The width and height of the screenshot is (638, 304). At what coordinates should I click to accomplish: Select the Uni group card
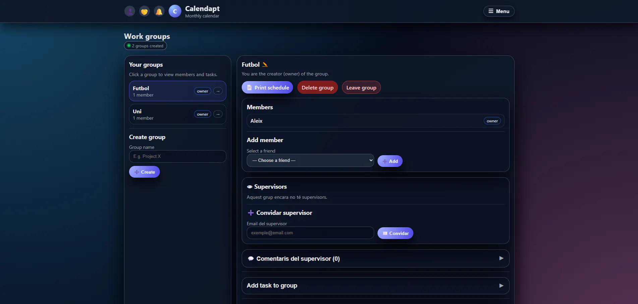click(x=178, y=114)
